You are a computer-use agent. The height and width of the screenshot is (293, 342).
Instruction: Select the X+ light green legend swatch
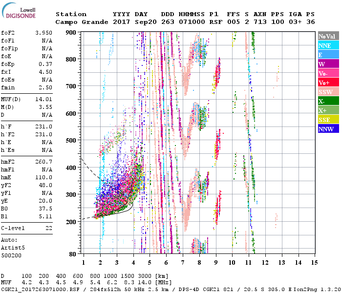point(328,110)
